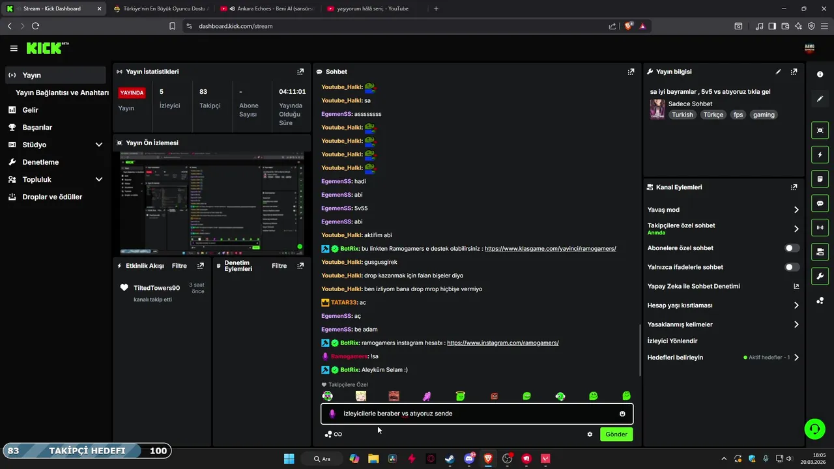
Task: Toggle the camera/channel actions icon in the right sidebar
Action: coord(820,251)
